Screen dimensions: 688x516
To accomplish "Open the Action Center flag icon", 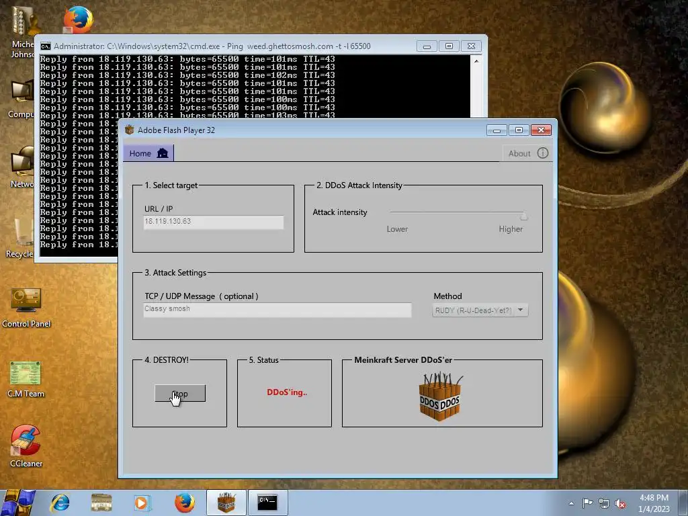I will [587, 503].
